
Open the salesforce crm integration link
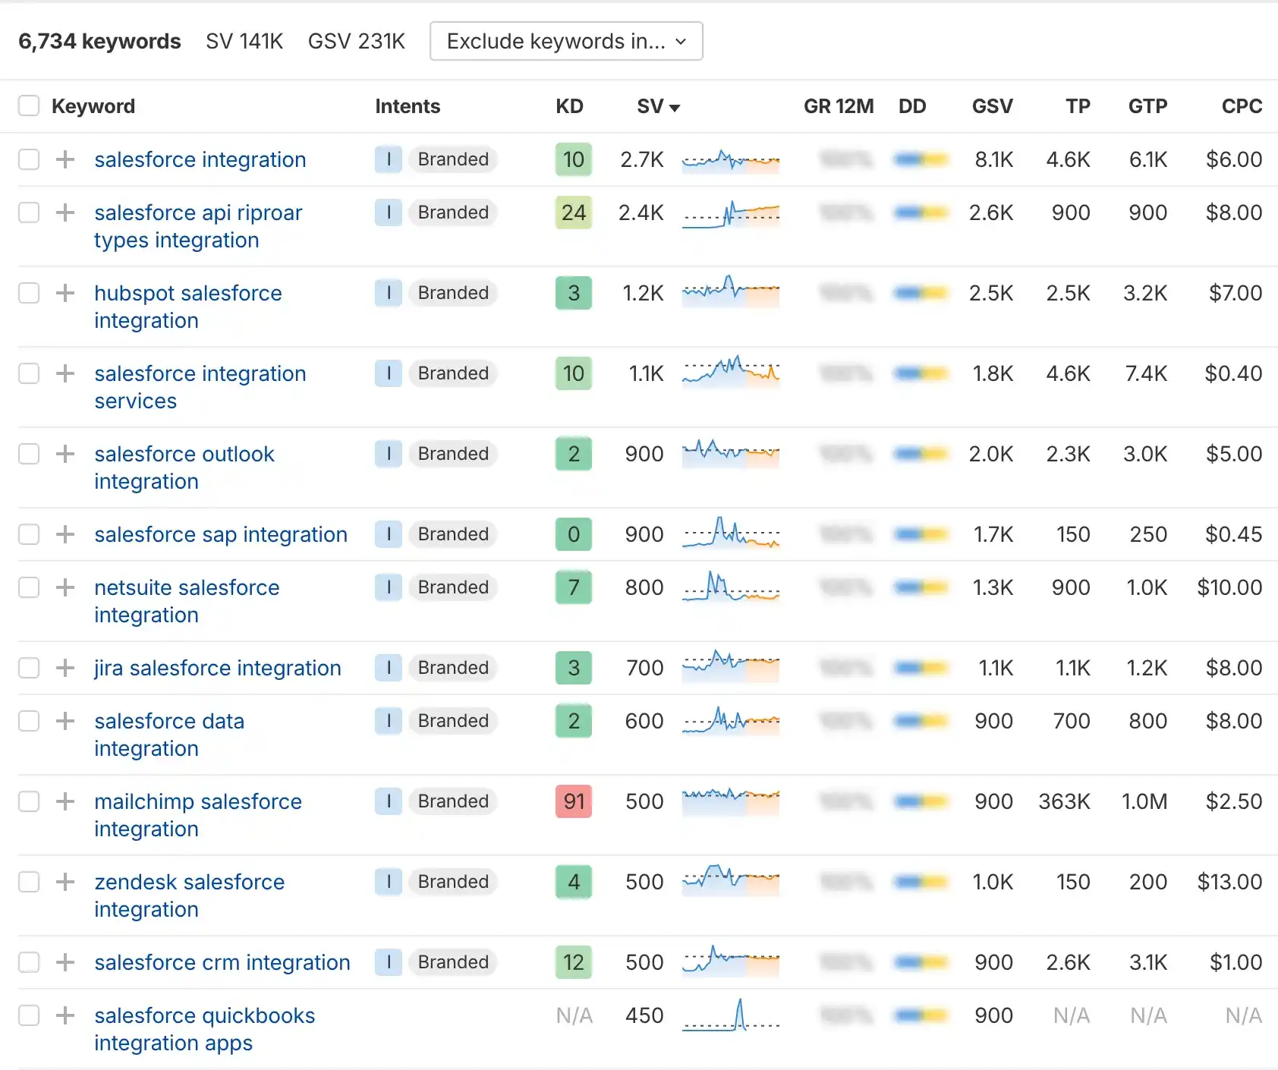[x=222, y=962]
